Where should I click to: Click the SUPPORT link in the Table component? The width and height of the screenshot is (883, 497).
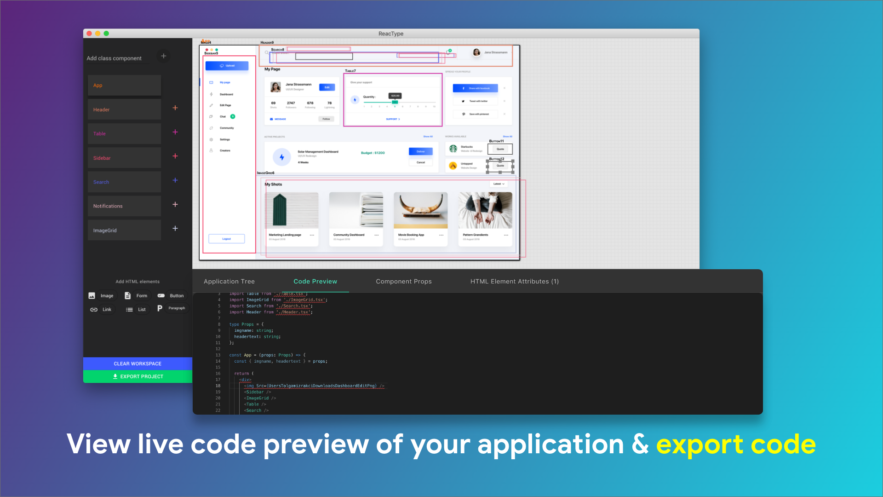click(x=393, y=119)
